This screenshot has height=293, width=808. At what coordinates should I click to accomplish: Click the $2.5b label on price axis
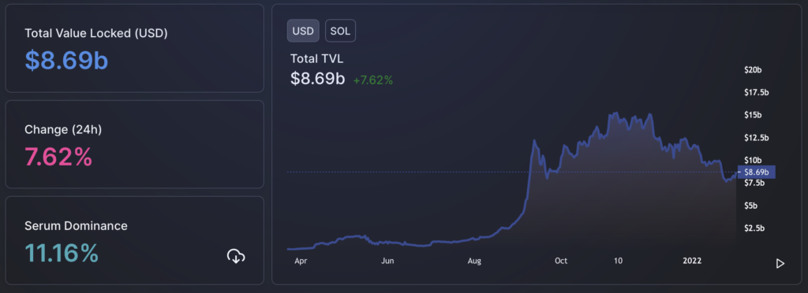755,228
